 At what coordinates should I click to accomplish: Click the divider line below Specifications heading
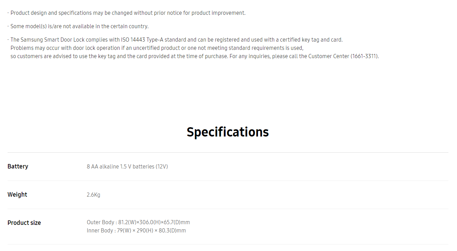[x=228, y=152]
